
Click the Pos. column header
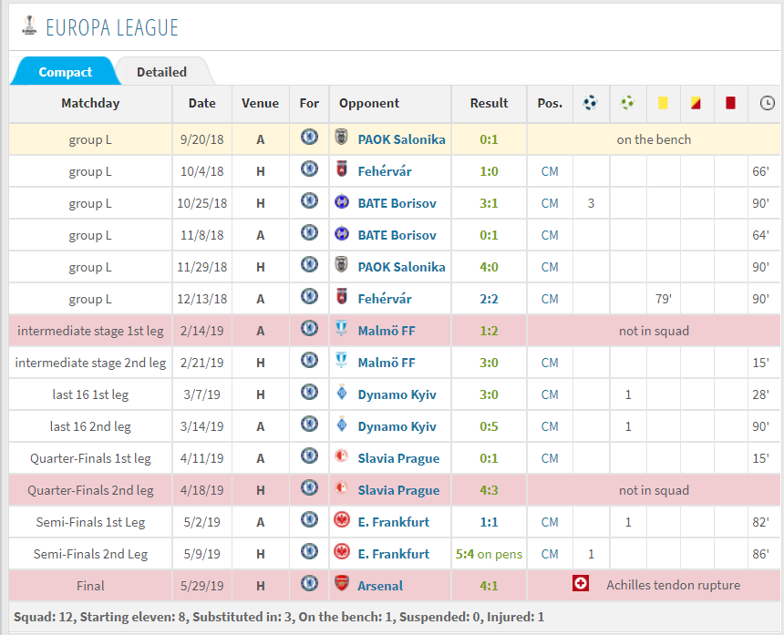point(550,104)
